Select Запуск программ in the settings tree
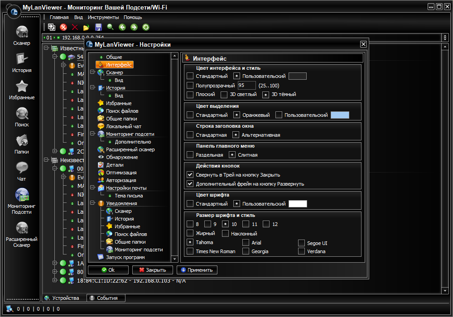Screen dimensions: 453x317 125,257
